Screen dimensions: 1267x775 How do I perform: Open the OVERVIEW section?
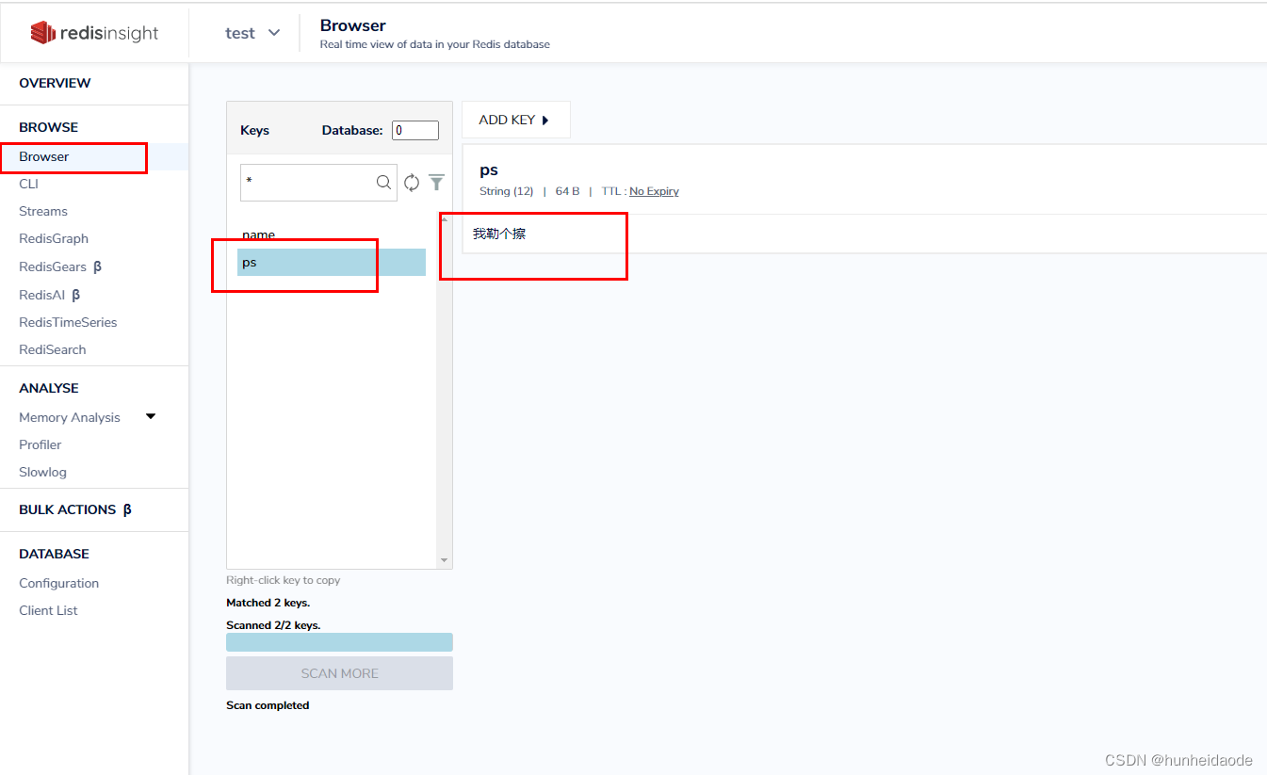[x=55, y=83]
